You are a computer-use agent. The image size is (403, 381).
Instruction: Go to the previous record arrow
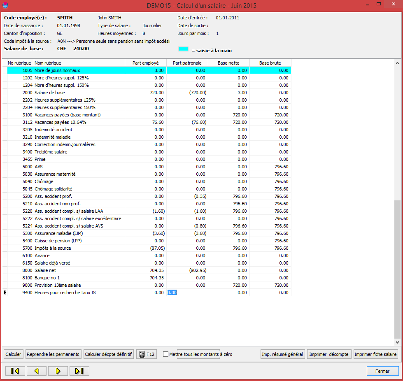tap(37, 371)
